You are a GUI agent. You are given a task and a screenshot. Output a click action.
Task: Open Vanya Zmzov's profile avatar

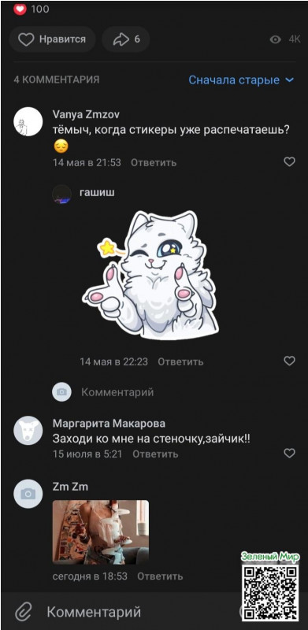tap(28, 122)
